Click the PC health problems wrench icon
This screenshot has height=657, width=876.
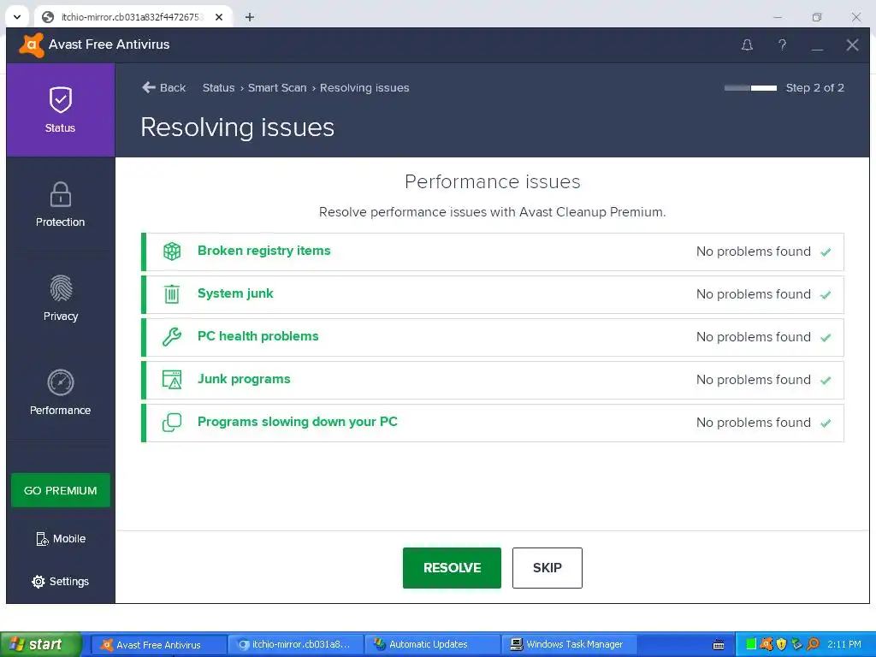[171, 337]
